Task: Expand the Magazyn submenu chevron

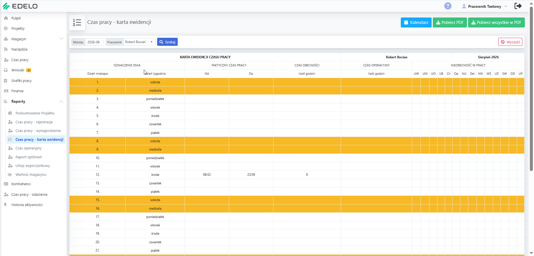Action: pyautogui.click(x=61, y=39)
